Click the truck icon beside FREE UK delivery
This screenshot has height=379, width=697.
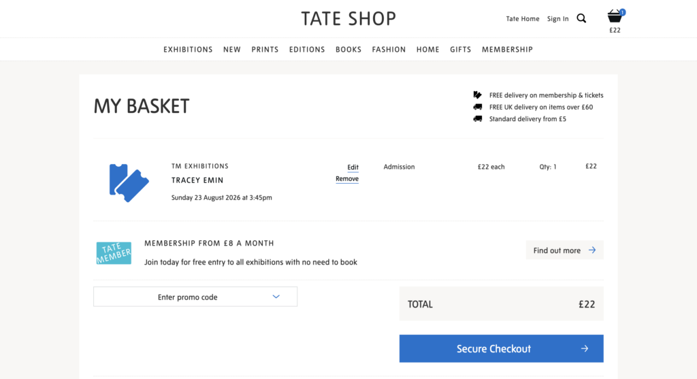[477, 107]
